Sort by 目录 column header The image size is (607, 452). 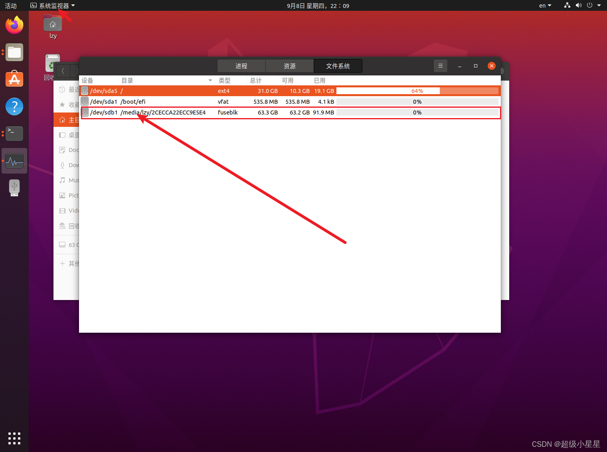[x=167, y=81]
